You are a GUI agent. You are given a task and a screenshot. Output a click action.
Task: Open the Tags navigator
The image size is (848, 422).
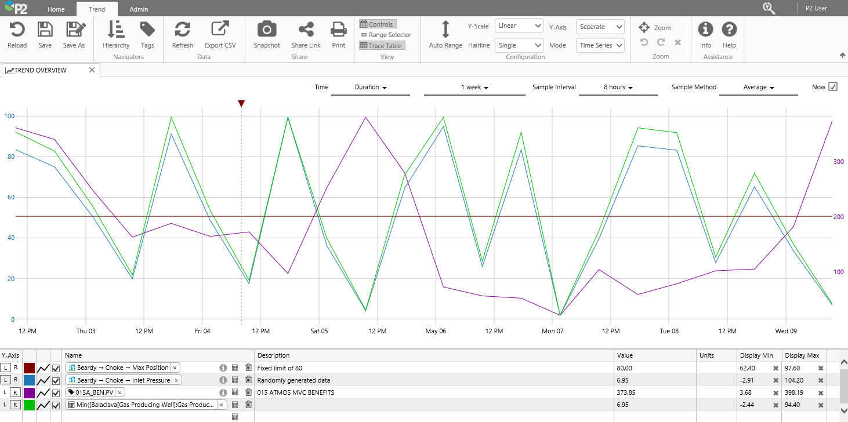click(147, 30)
